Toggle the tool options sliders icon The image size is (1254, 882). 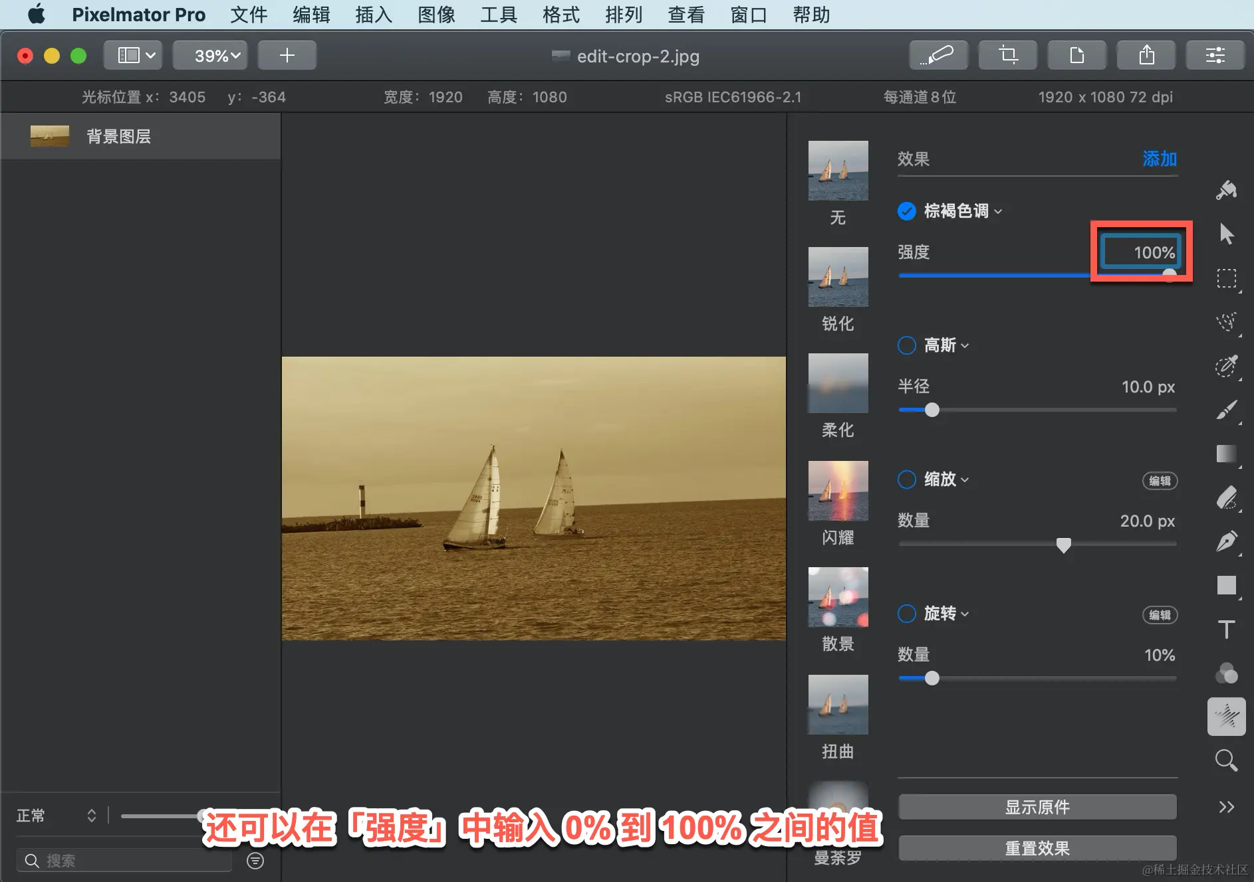(1215, 55)
